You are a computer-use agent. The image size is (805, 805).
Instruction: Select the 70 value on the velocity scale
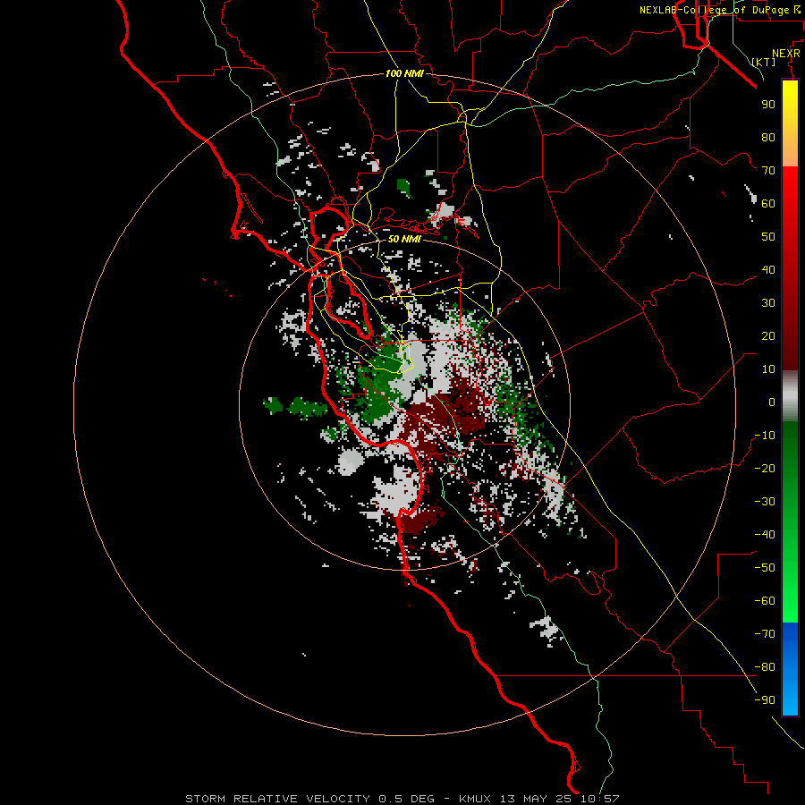(x=768, y=171)
